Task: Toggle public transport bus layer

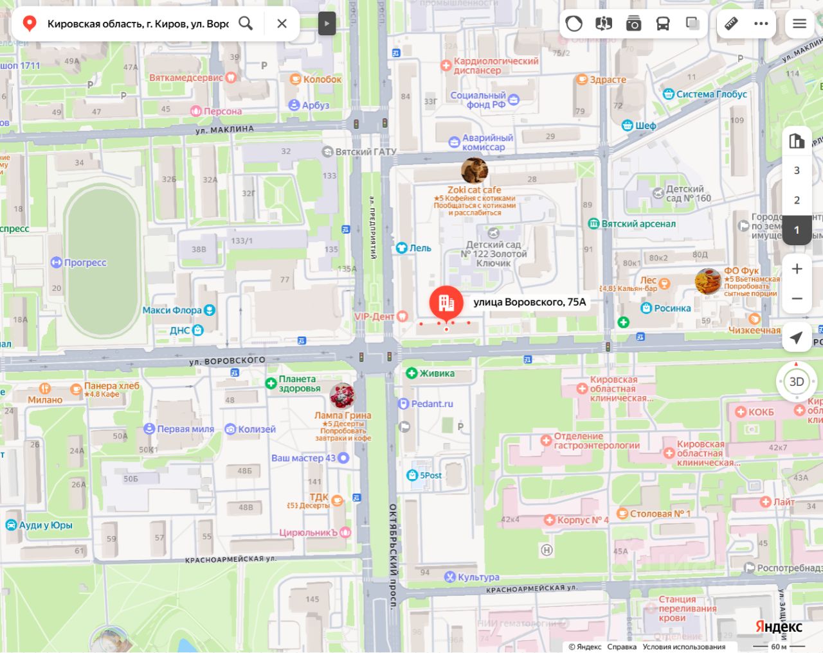Action: click(x=663, y=24)
